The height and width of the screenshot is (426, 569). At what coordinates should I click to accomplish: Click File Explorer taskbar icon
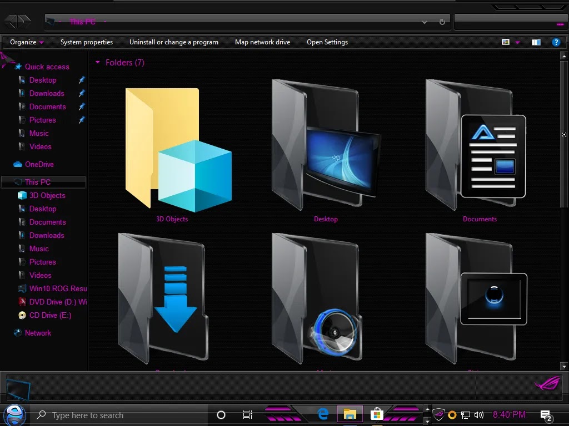(x=350, y=414)
